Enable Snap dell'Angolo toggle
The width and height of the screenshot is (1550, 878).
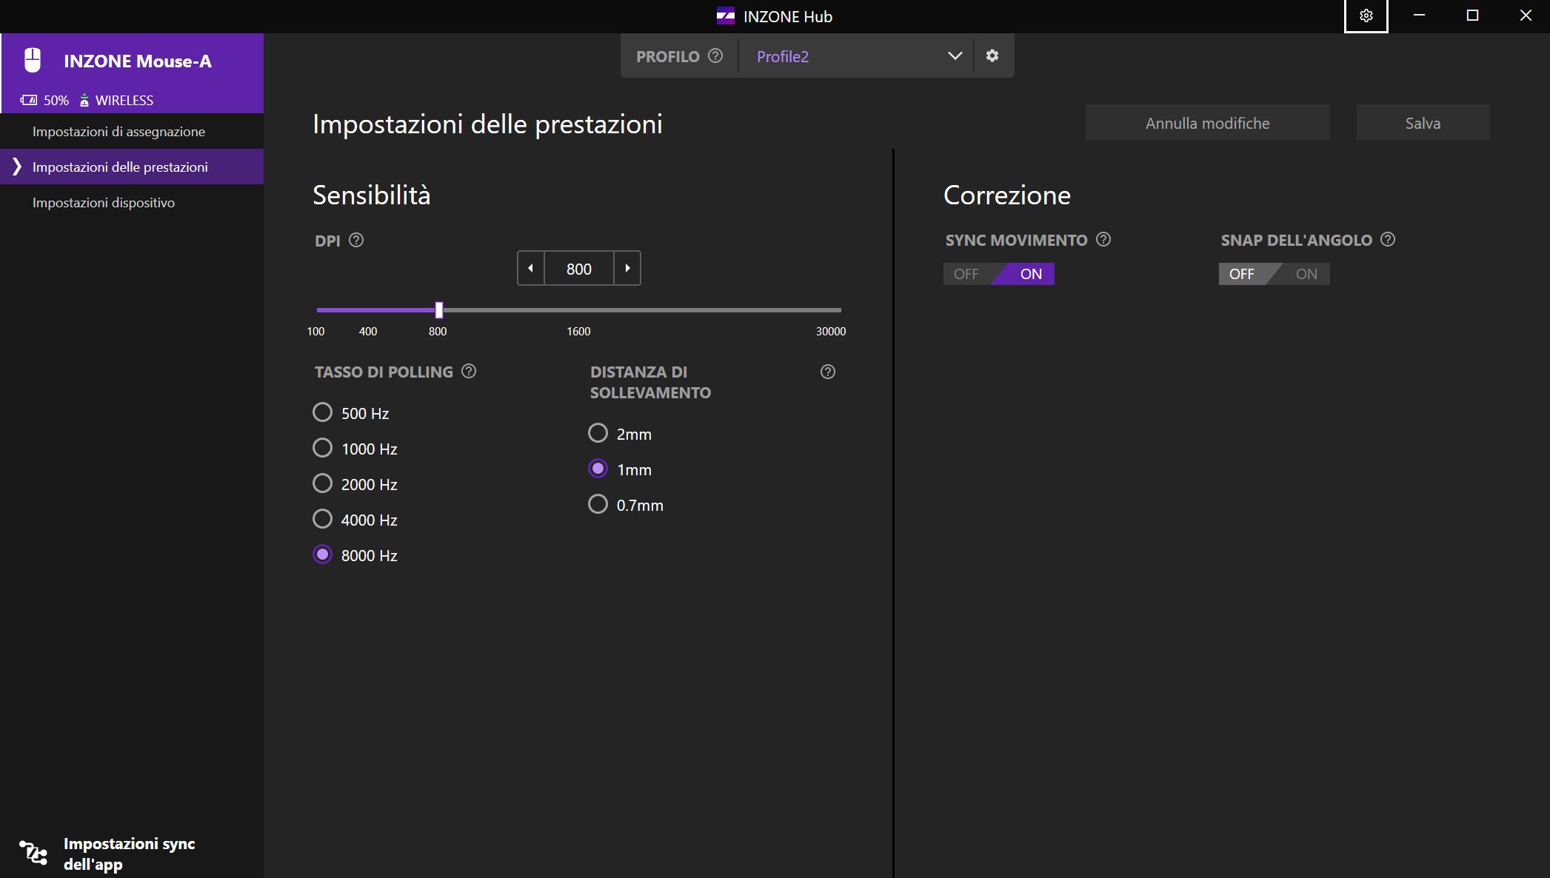(1306, 274)
